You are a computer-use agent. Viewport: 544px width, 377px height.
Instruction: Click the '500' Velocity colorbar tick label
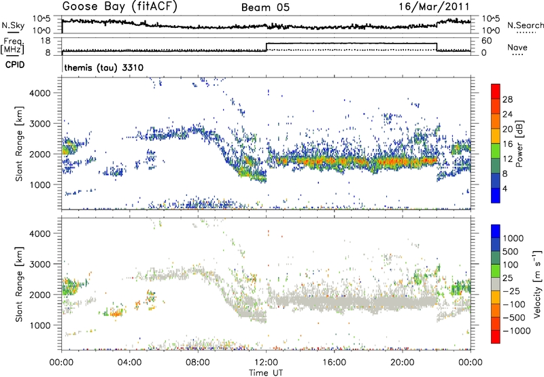(511, 252)
